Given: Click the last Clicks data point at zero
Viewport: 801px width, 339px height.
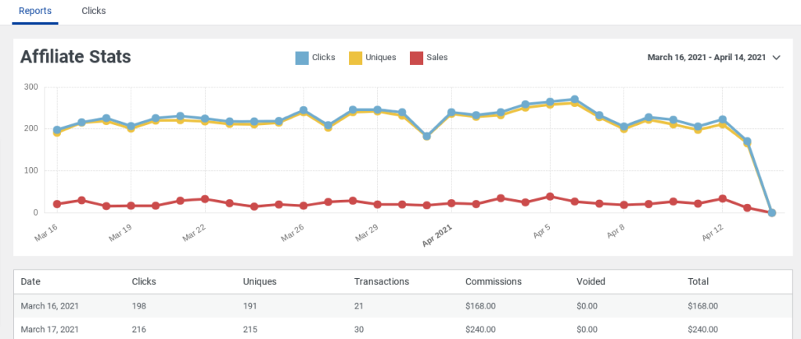Looking at the screenshot, I should [772, 212].
